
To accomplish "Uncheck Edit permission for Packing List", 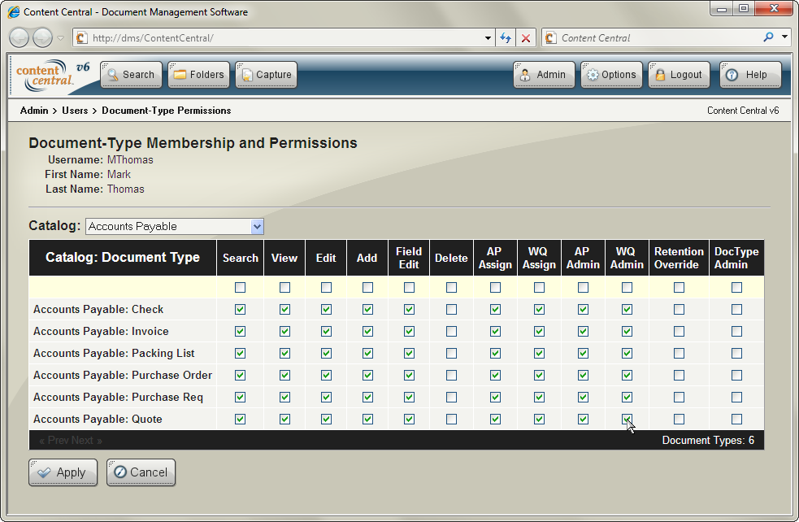I will [326, 353].
